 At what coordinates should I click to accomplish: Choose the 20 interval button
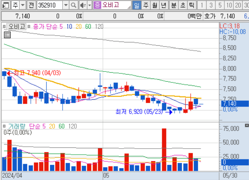238,5
